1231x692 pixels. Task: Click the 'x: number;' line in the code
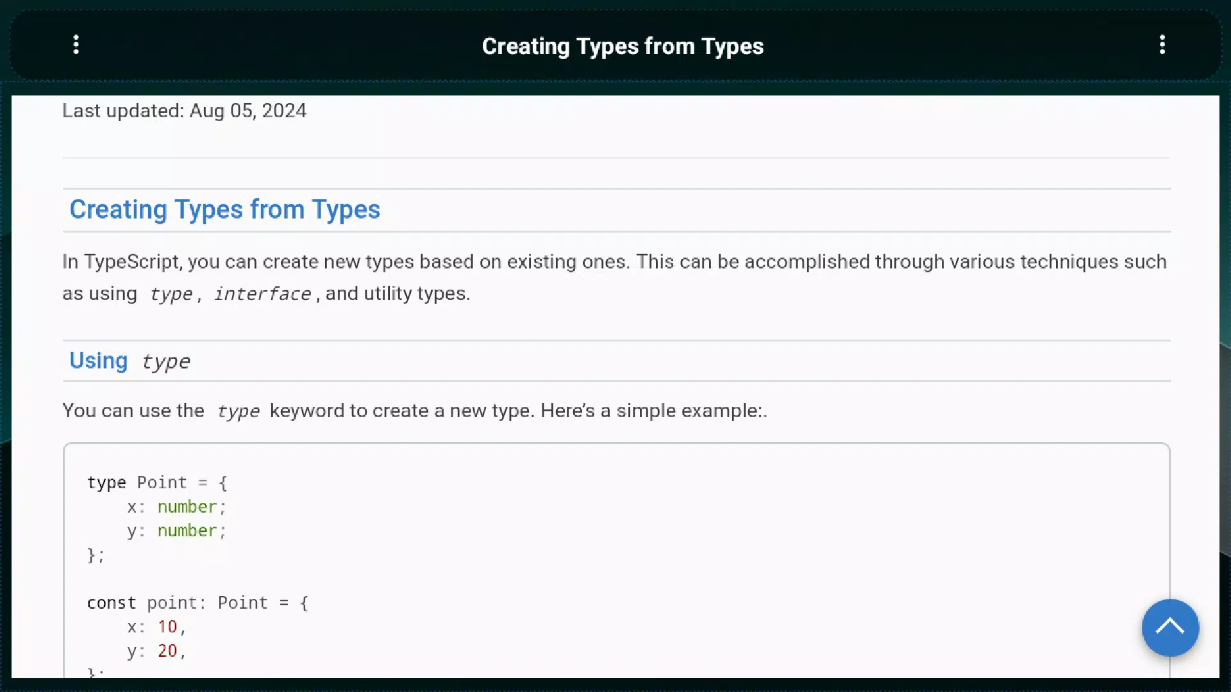click(176, 507)
